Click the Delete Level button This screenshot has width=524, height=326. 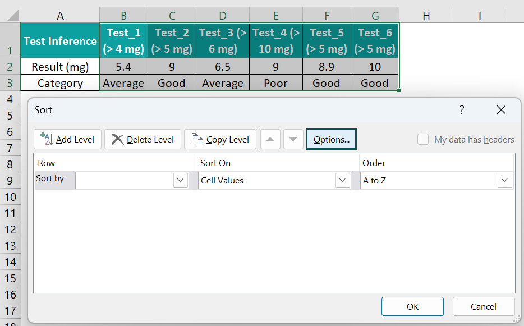pyautogui.click(x=143, y=139)
